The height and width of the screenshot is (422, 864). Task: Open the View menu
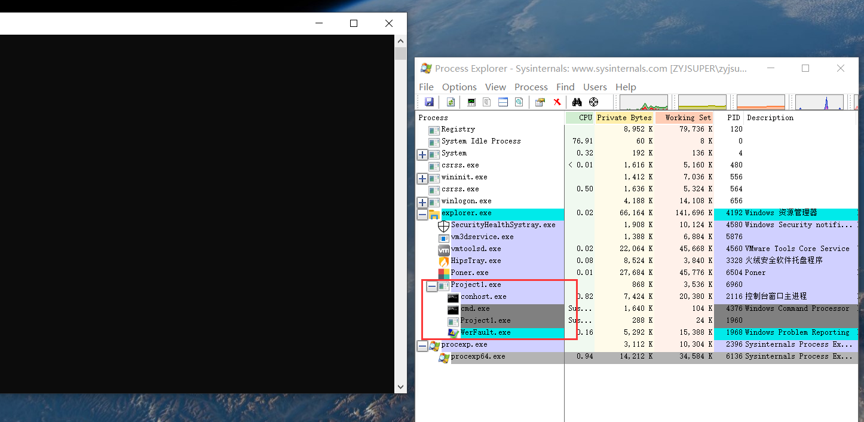[x=495, y=87]
